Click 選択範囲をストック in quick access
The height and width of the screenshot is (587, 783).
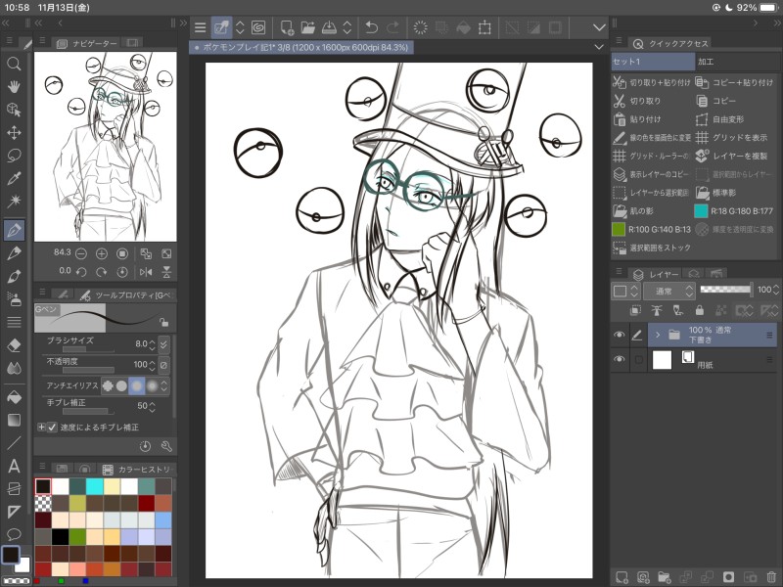tap(652, 248)
